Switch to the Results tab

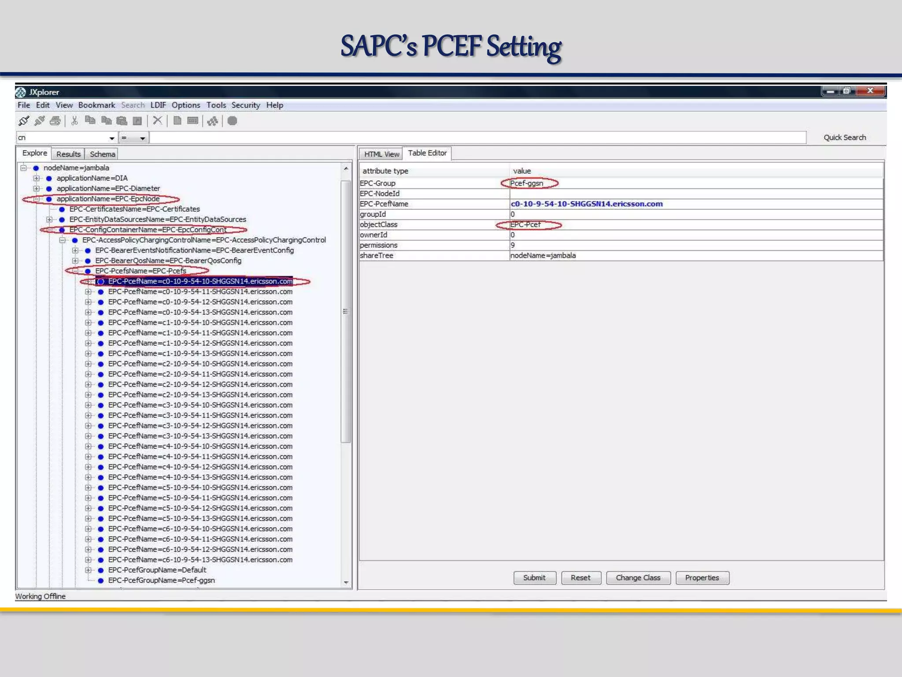tap(68, 154)
